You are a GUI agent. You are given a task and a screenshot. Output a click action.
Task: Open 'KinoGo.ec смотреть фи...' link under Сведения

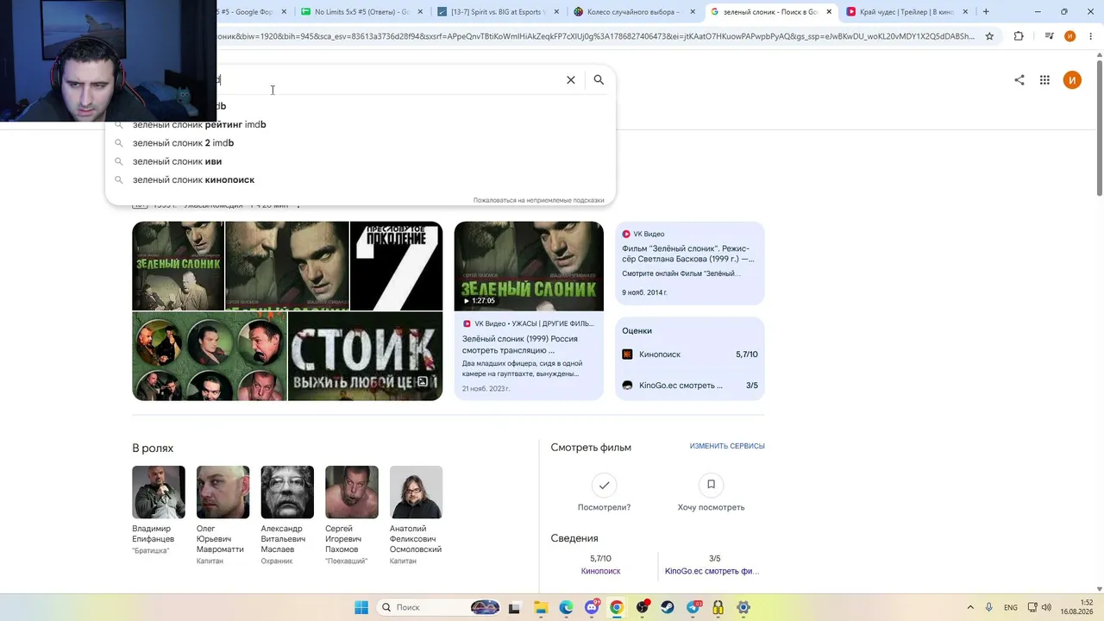[x=712, y=571]
